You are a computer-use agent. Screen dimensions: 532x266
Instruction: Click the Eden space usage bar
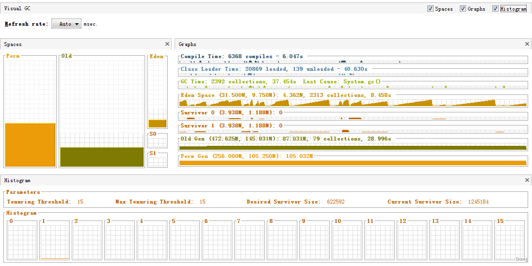[x=158, y=124]
